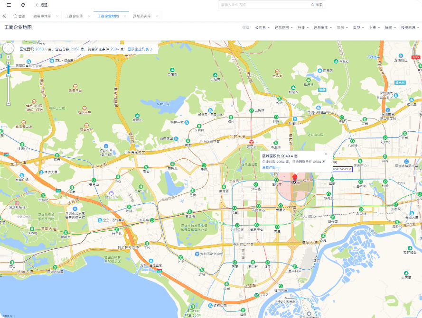The width and height of the screenshot is (422, 318).
Task: Open the 行业 filter dropdown
Action: [x=303, y=27]
